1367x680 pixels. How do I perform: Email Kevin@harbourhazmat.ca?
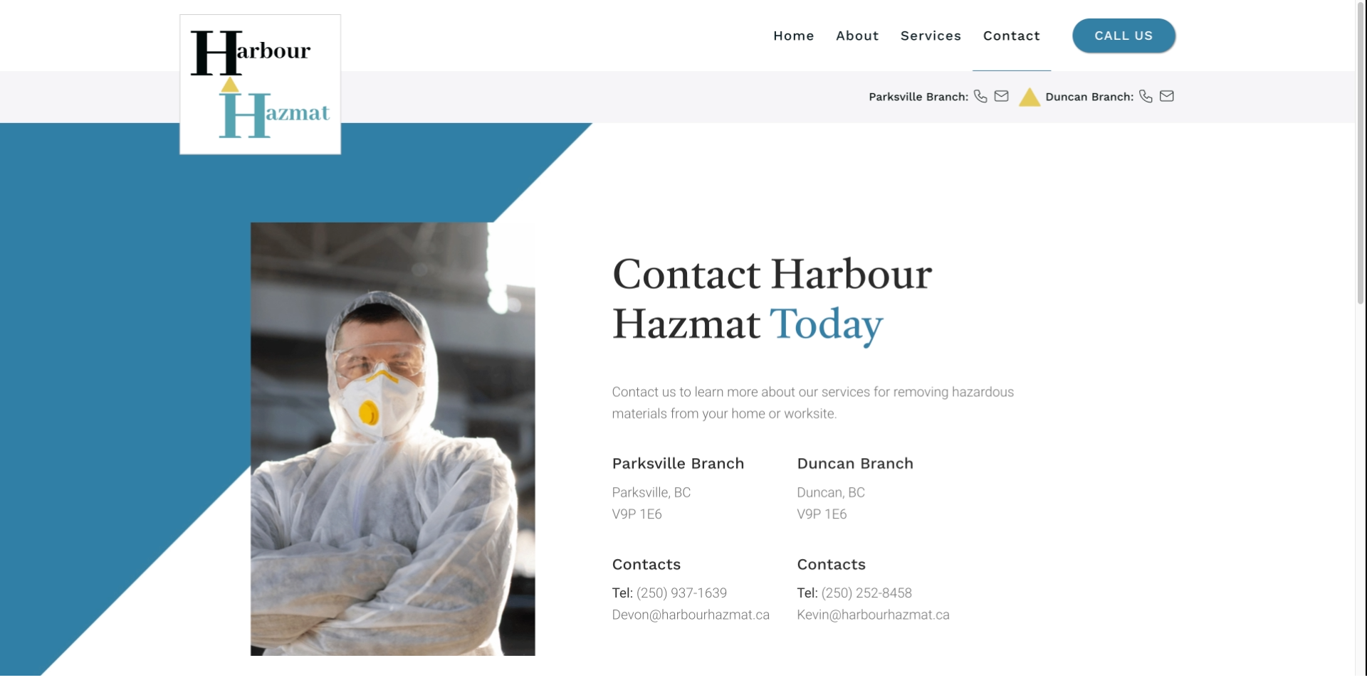point(873,615)
